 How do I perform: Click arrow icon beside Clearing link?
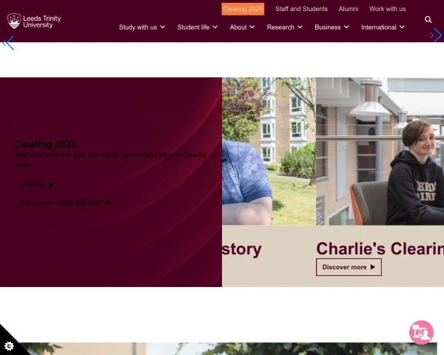tap(51, 185)
